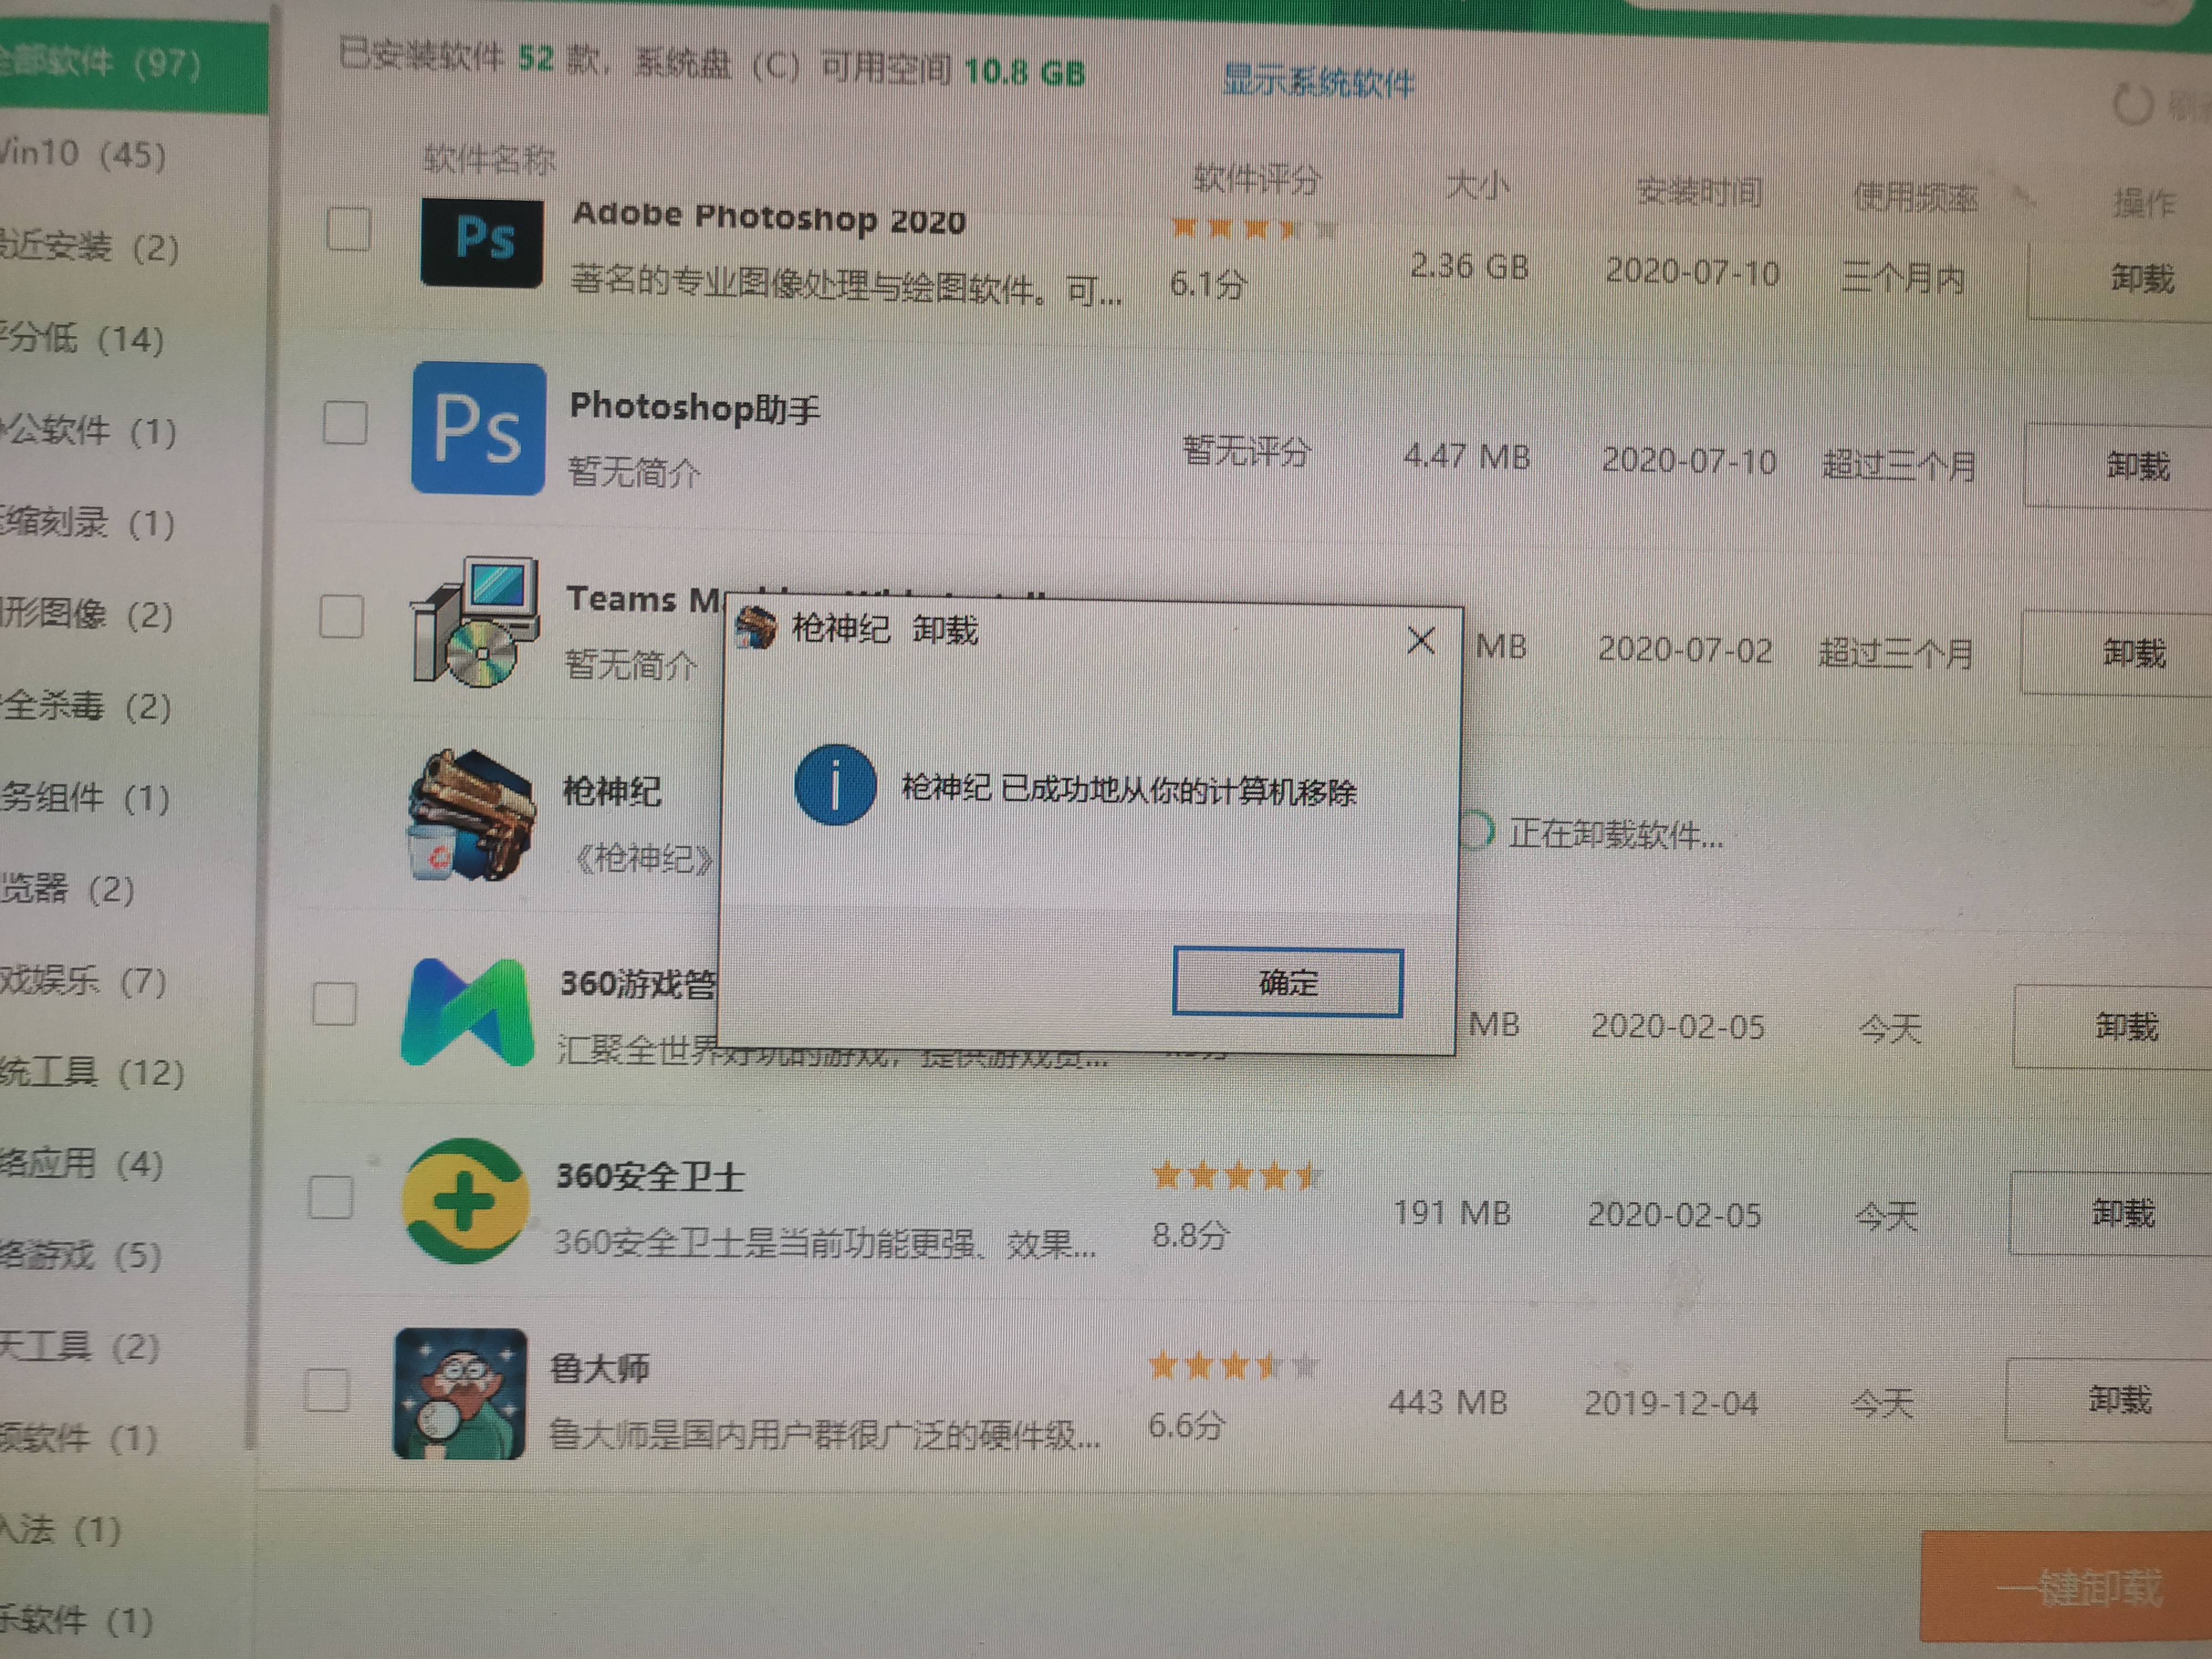Click the 2019-12-04 install date
The image size is (2212, 1659).
click(1671, 1403)
